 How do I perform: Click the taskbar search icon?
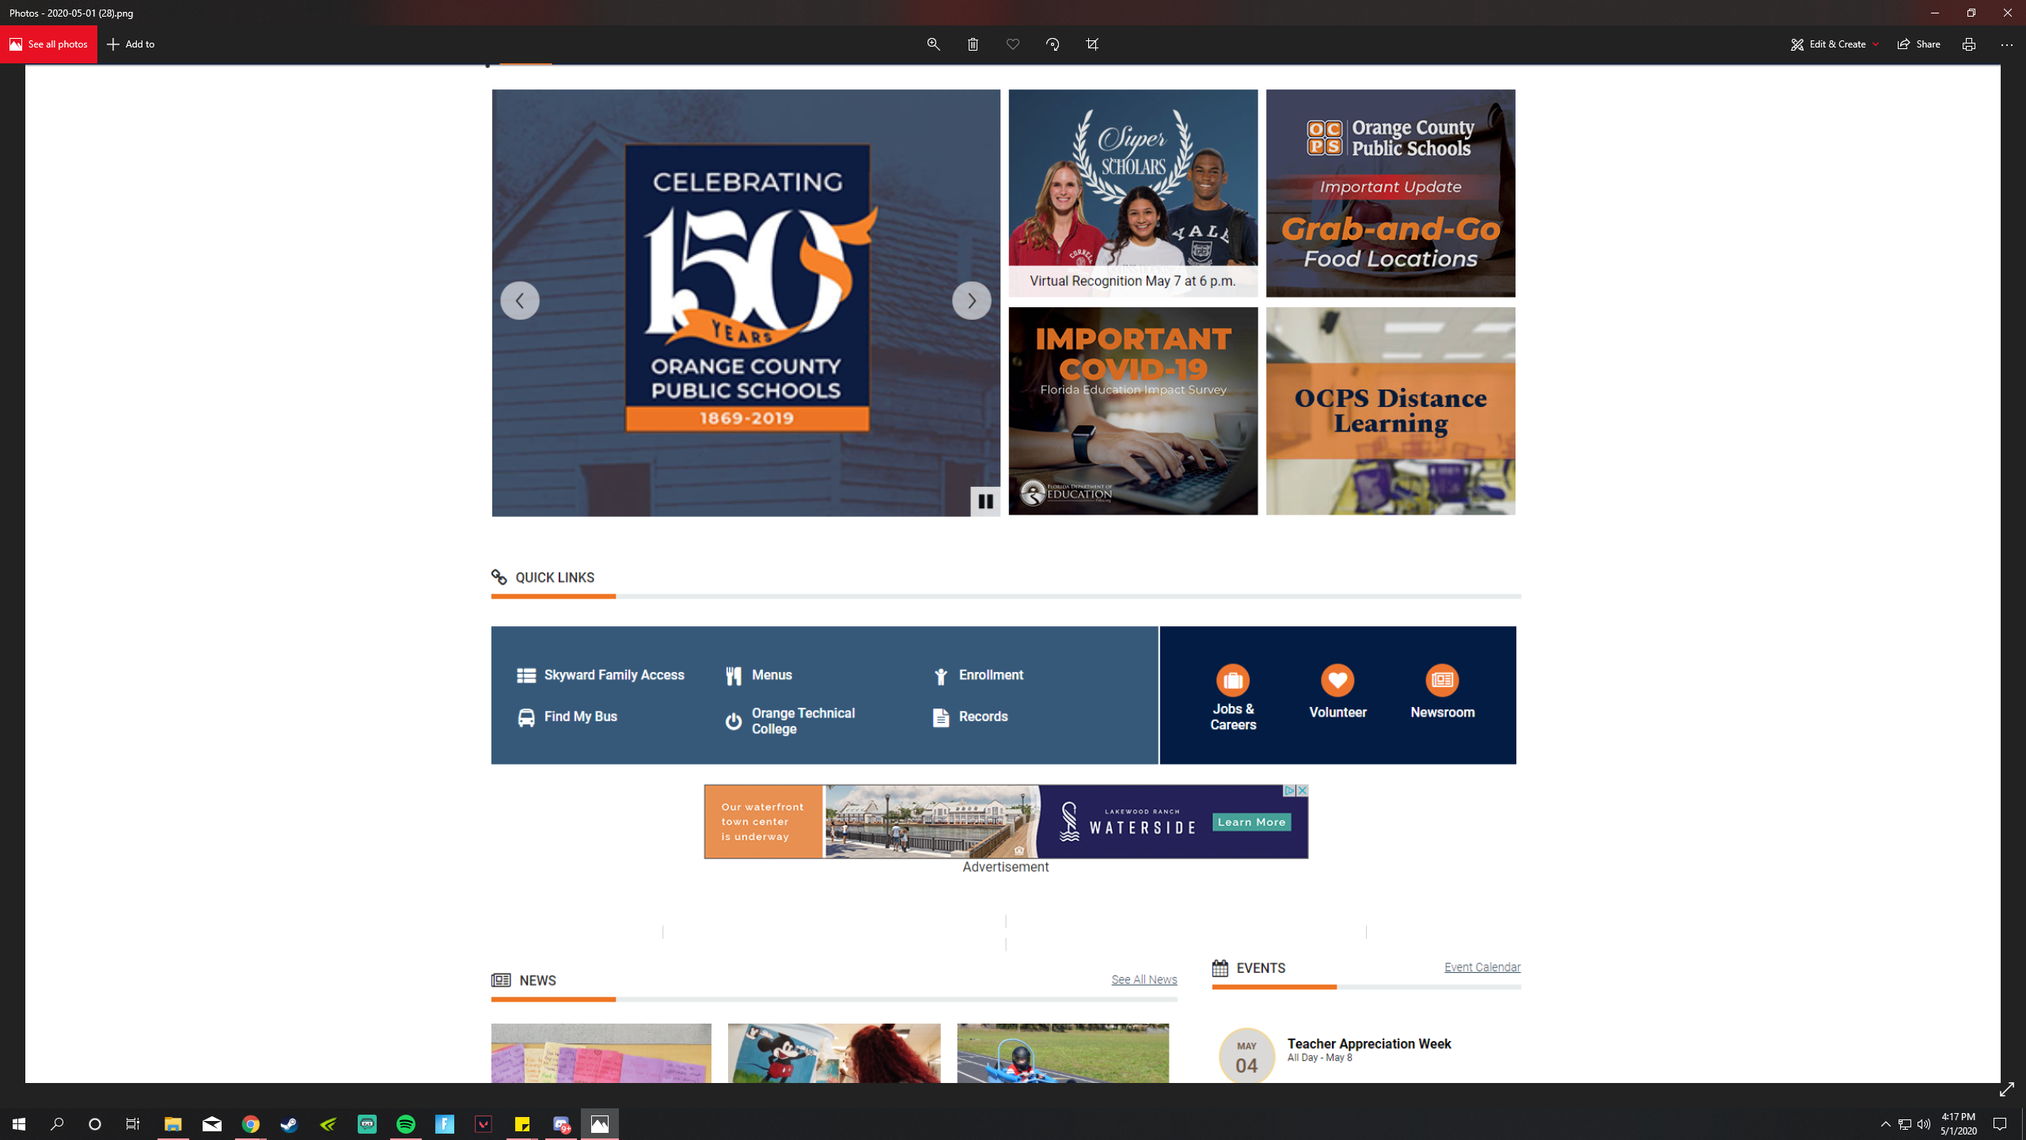click(x=57, y=1124)
